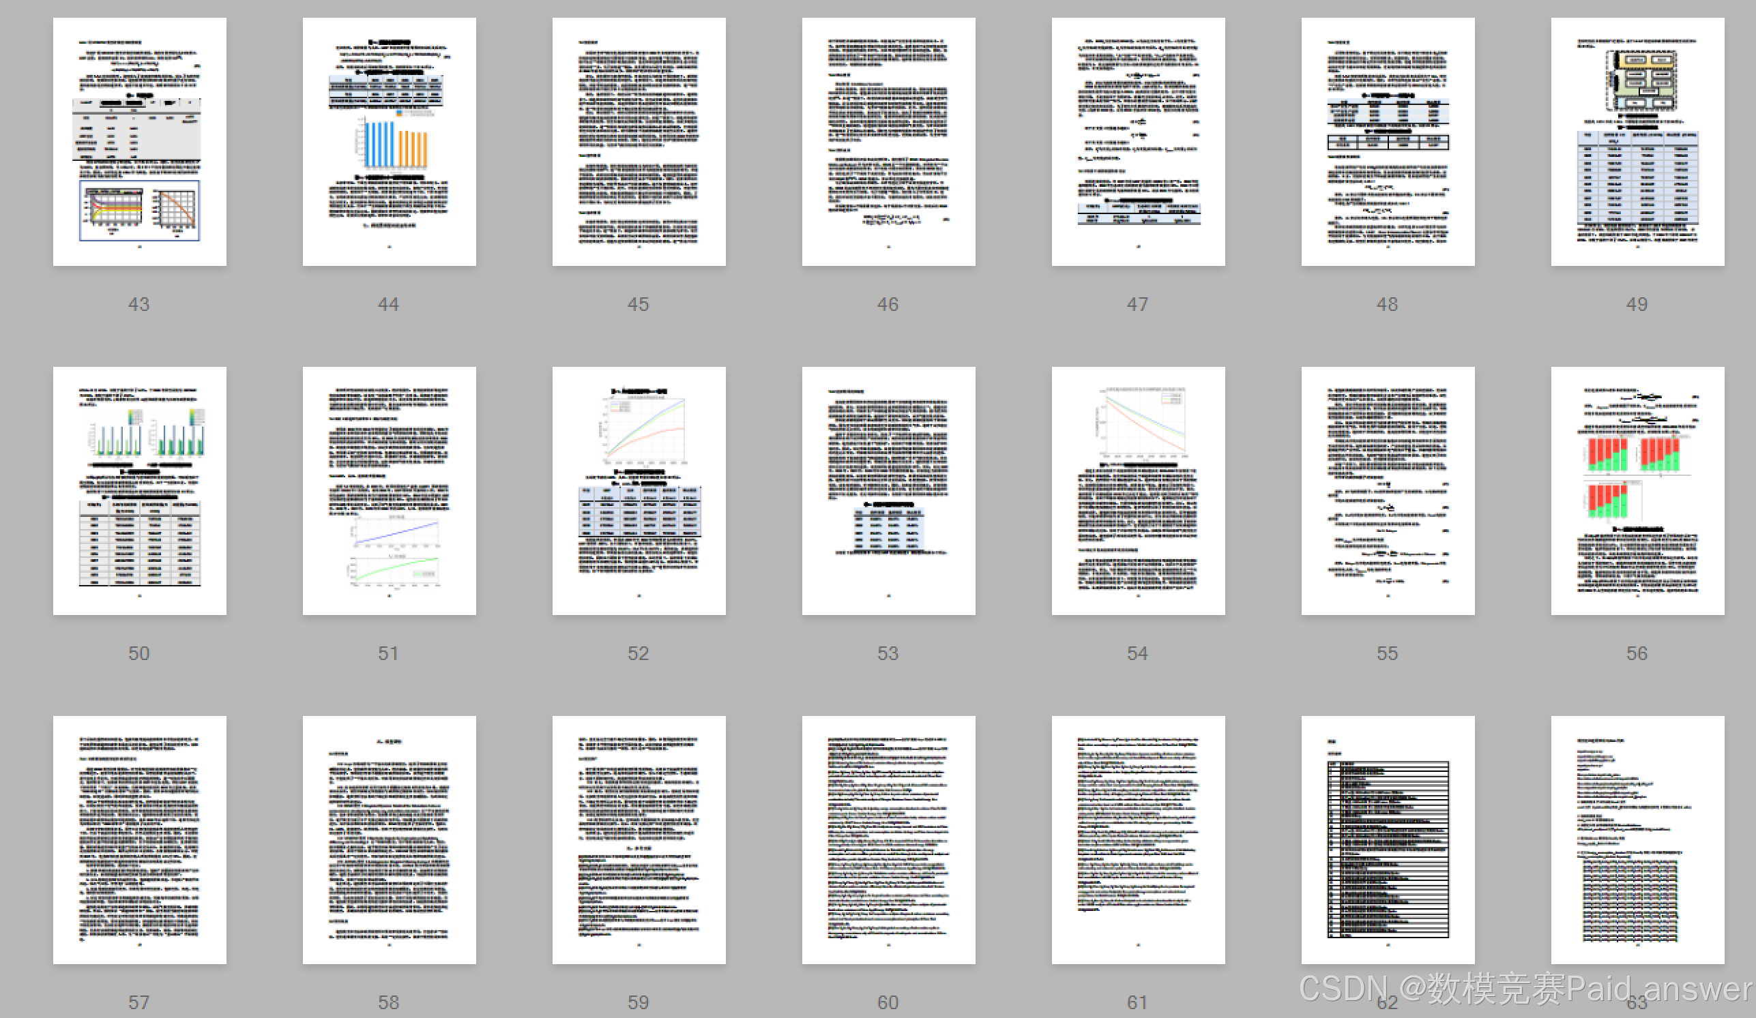This screenshot has height=1018, width=1756.
Task: Select page 60 references thumbnail
Action: click(888, 839)
